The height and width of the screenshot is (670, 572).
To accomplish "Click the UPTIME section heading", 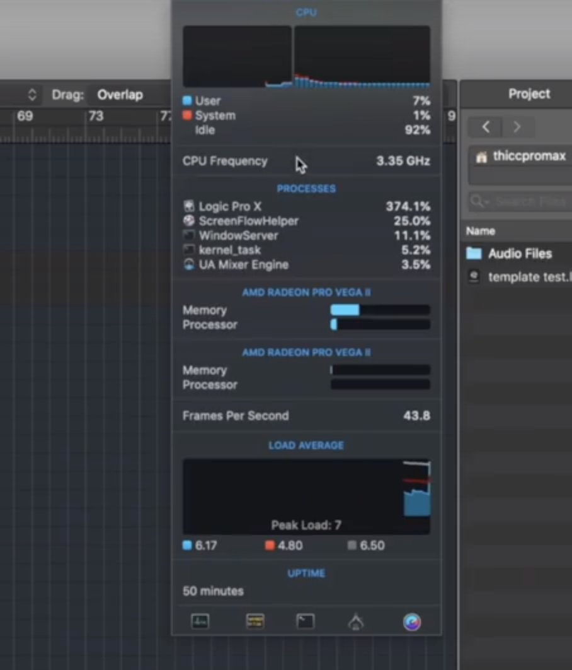I will coord(306,573).
